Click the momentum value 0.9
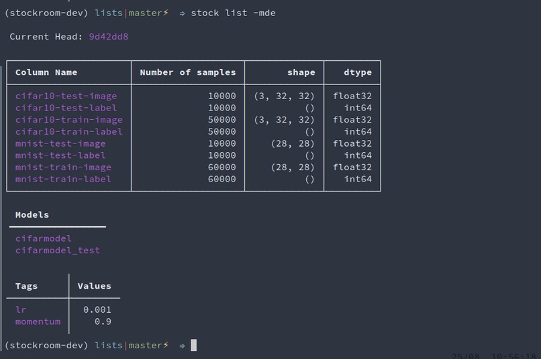Screen dimensions: 541x359 point(103,321)
